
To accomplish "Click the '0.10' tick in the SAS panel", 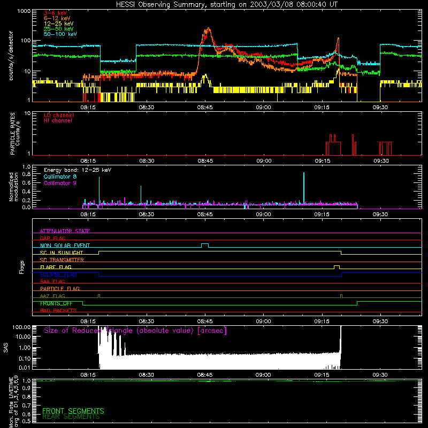I will 25,358.
